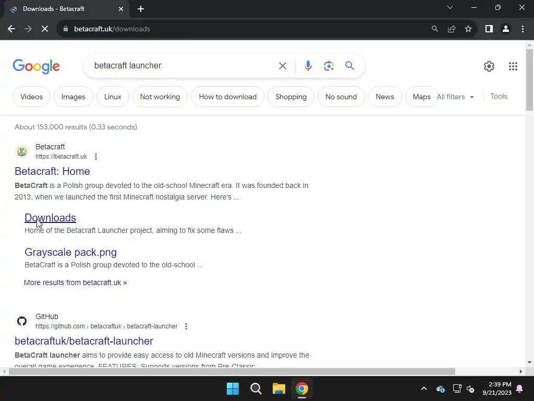Screen dimensions: 534x401
Task: Click the display tray icon
Action: [457, 388]
